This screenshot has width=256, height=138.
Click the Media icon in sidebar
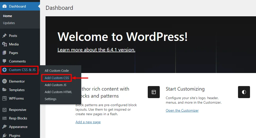(4, 44)
